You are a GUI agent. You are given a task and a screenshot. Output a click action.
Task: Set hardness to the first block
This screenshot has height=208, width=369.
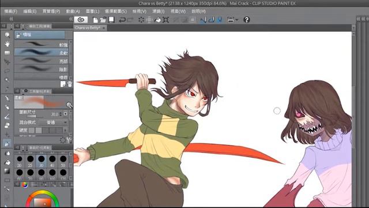[x=32, y=130]
